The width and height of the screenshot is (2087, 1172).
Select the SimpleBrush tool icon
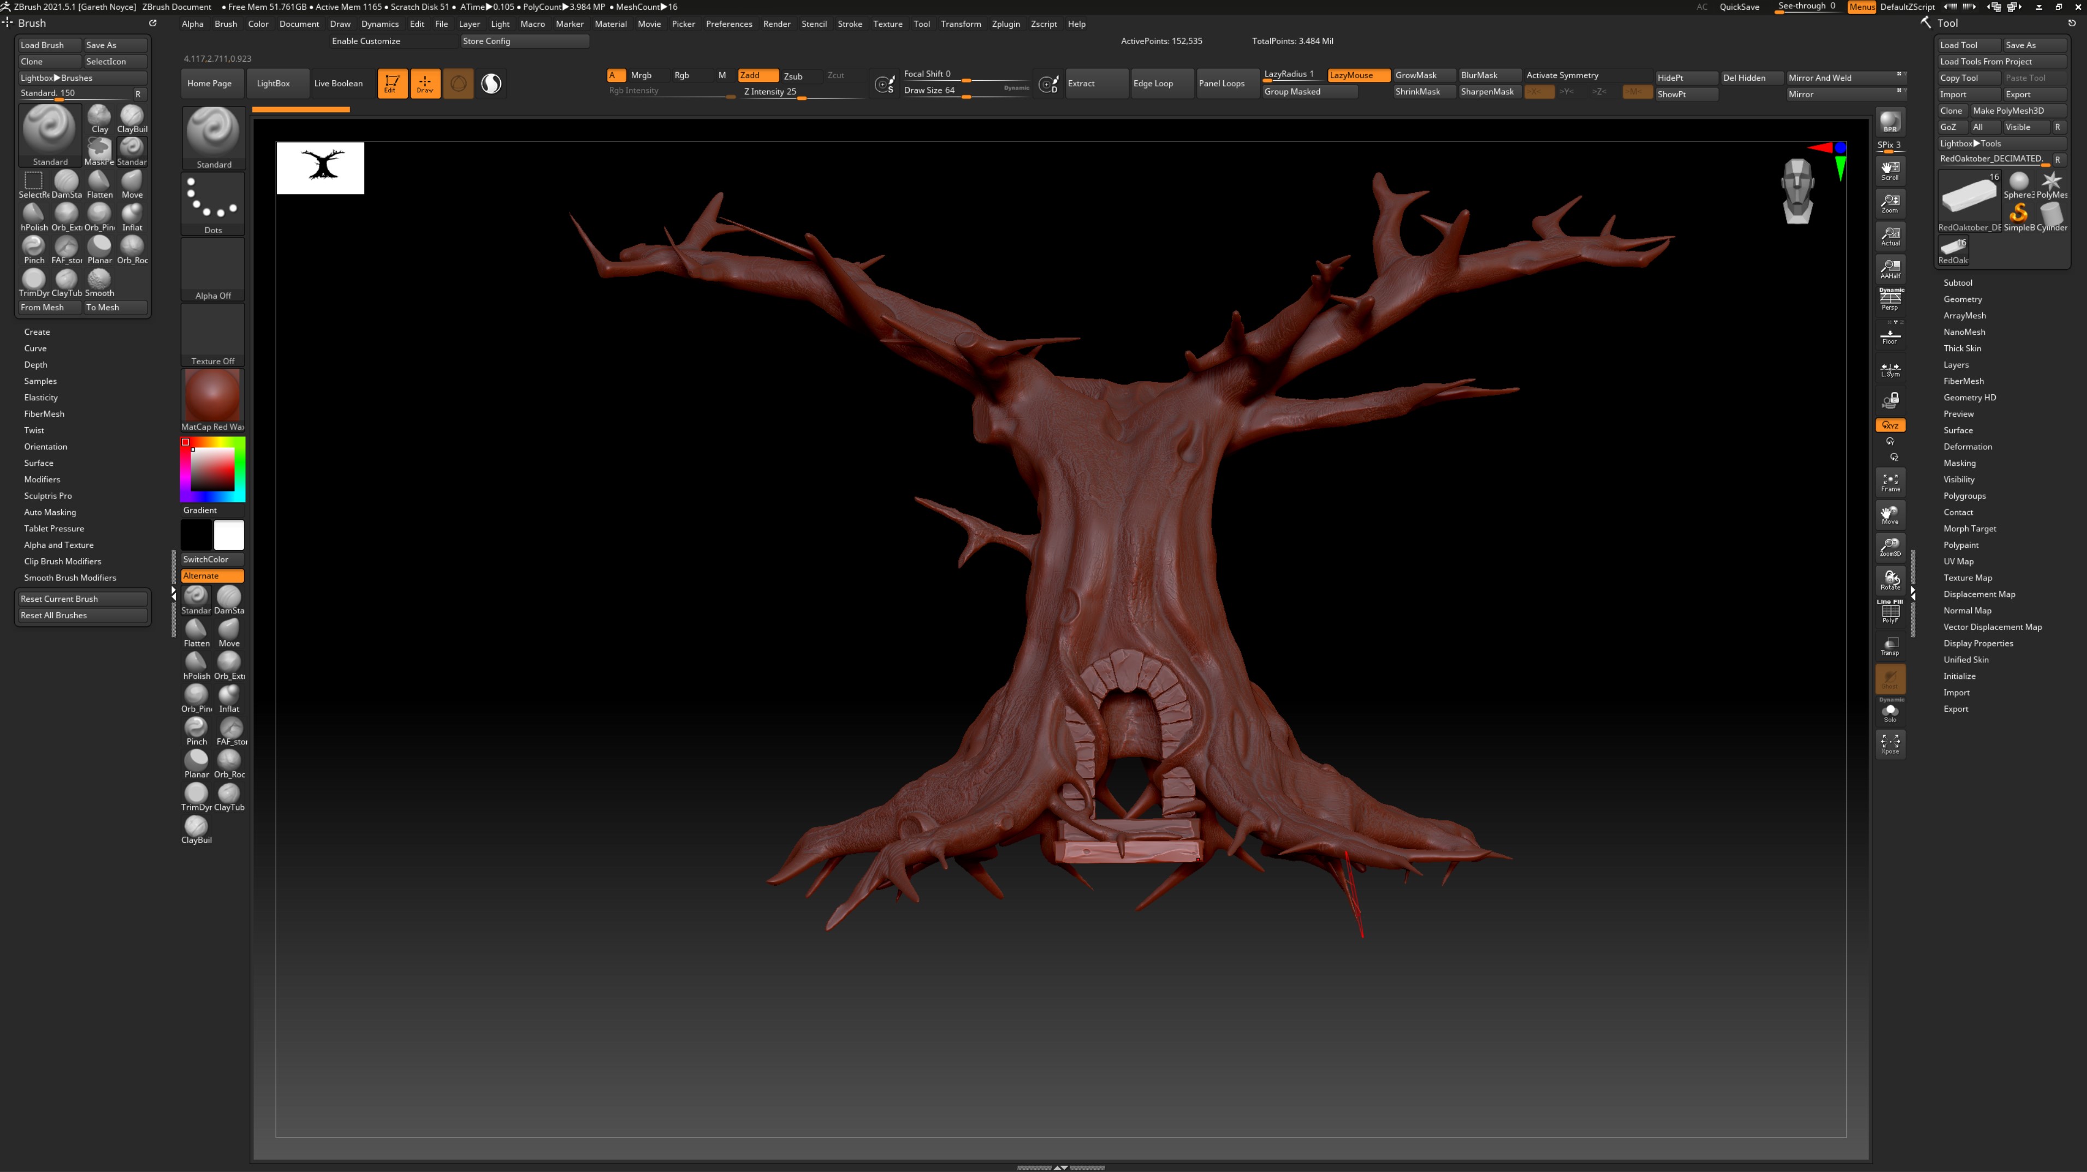point(2018,217)
